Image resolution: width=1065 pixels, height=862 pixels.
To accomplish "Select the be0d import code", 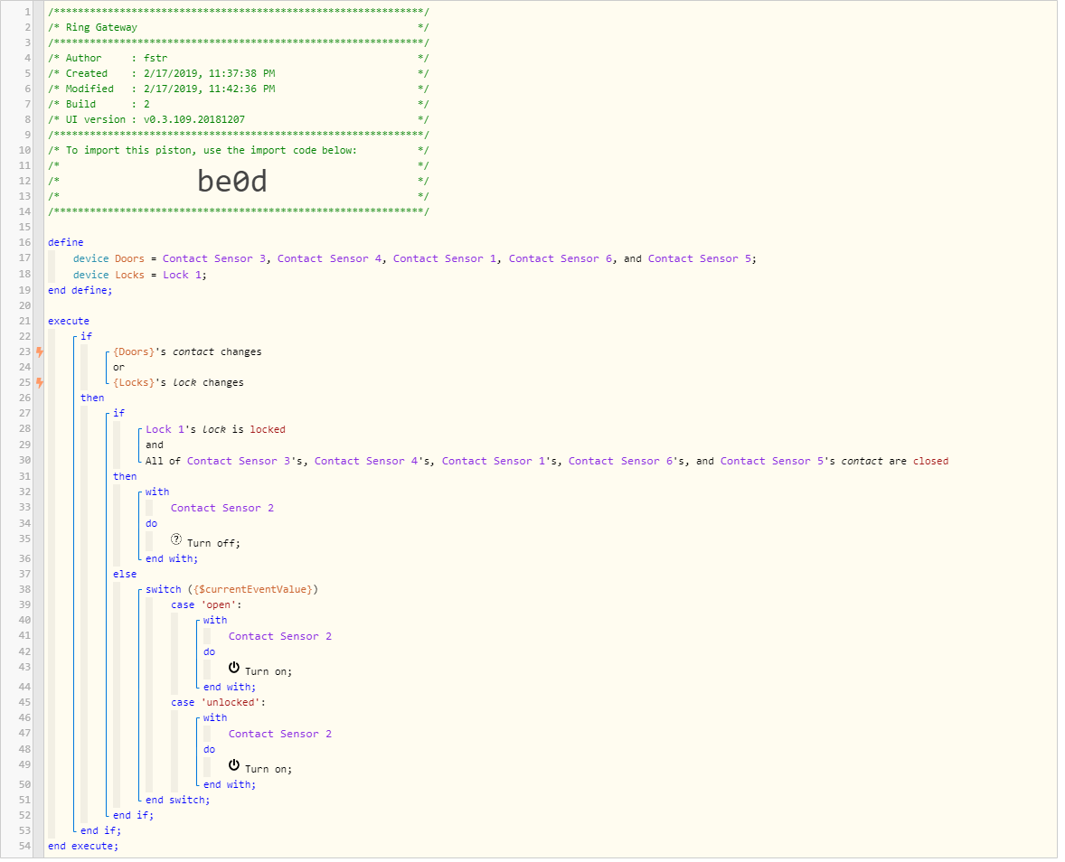I will pyautogui.click(x=233, y=183).
